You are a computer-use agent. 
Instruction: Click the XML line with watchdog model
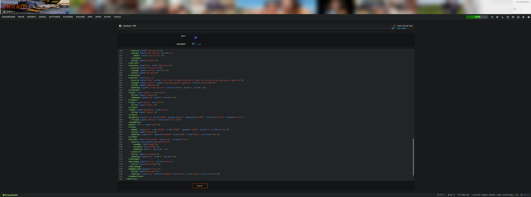(x=151, y=161)
